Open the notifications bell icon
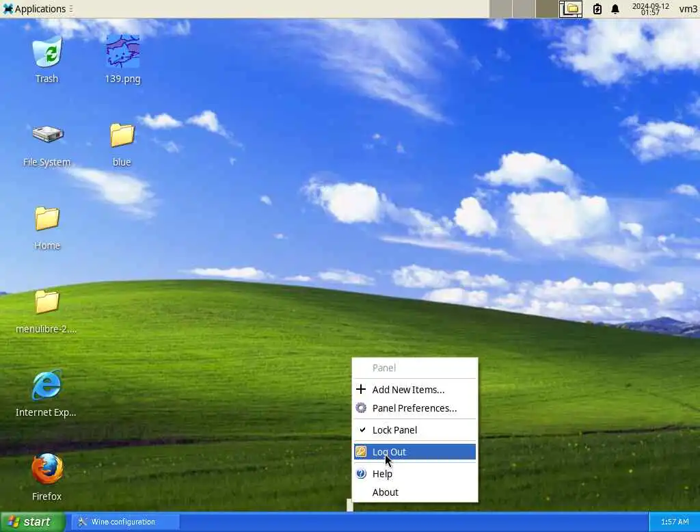Screen dimensions: 700x532 (x=615, y=9)
